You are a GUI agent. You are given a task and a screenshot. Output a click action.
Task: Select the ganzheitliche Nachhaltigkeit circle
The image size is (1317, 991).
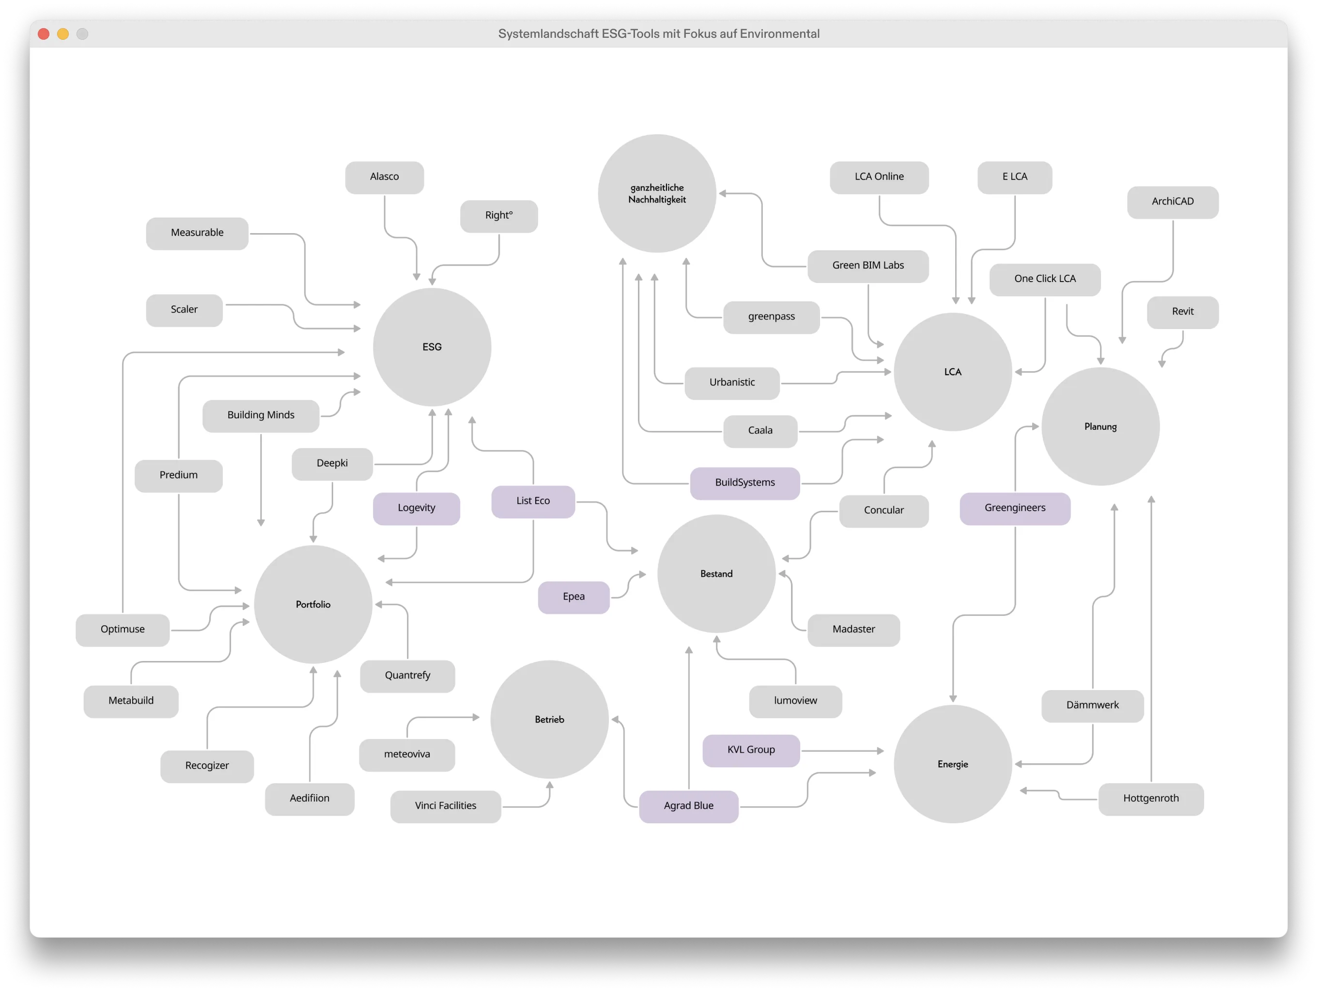[x=657, y=193]
